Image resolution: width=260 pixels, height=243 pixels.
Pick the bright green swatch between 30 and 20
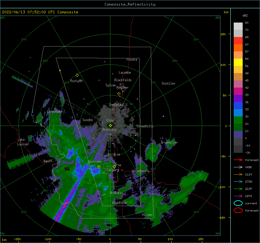pos(238,120)
